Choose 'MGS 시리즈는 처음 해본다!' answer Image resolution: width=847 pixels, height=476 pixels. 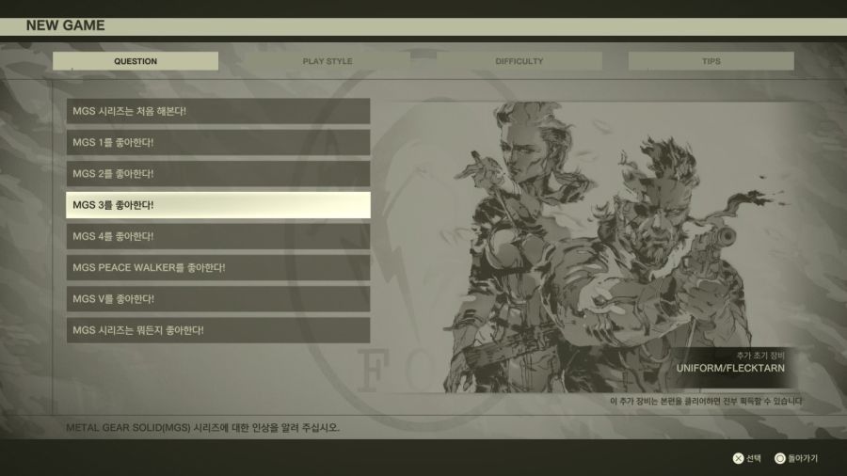218,111
